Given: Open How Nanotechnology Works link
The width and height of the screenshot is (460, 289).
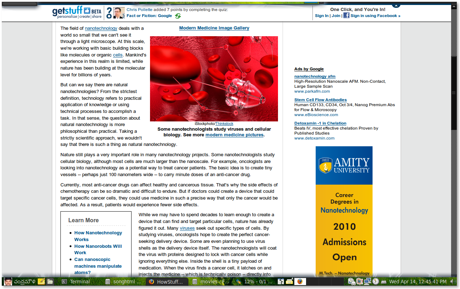Looking at the screenshot, I should coord(98,236).
